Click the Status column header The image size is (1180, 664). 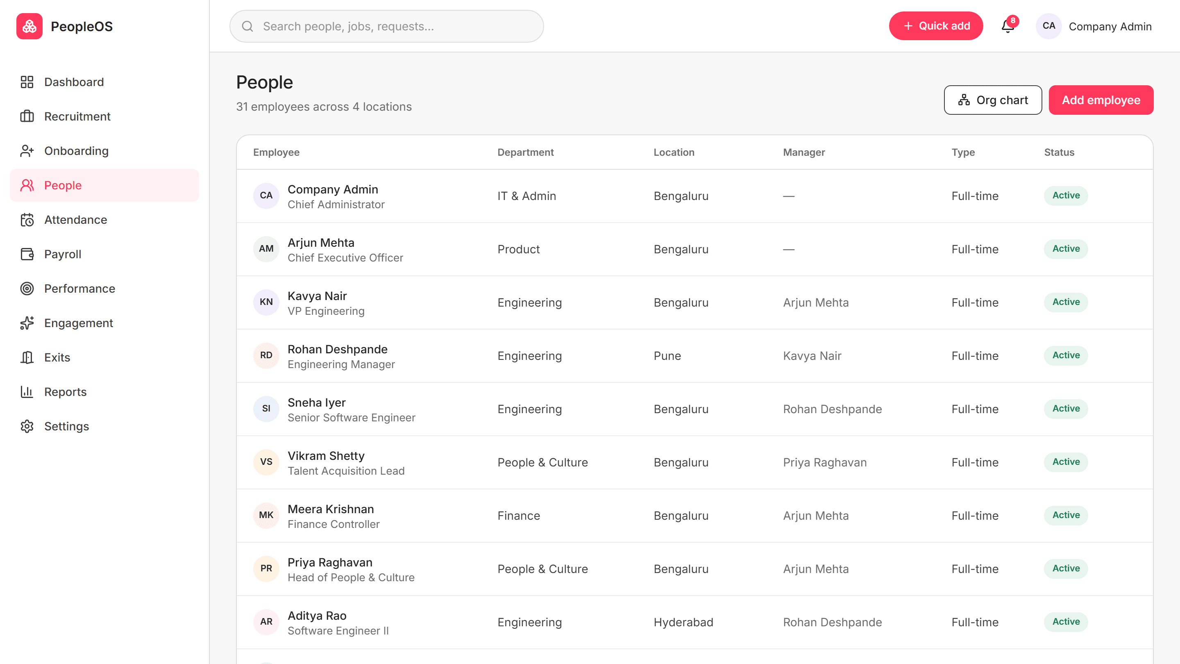(1059, 152)
